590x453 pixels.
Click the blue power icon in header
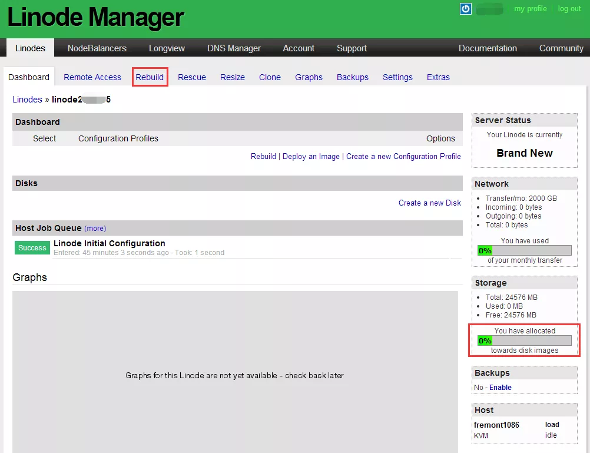coord(465,9)
